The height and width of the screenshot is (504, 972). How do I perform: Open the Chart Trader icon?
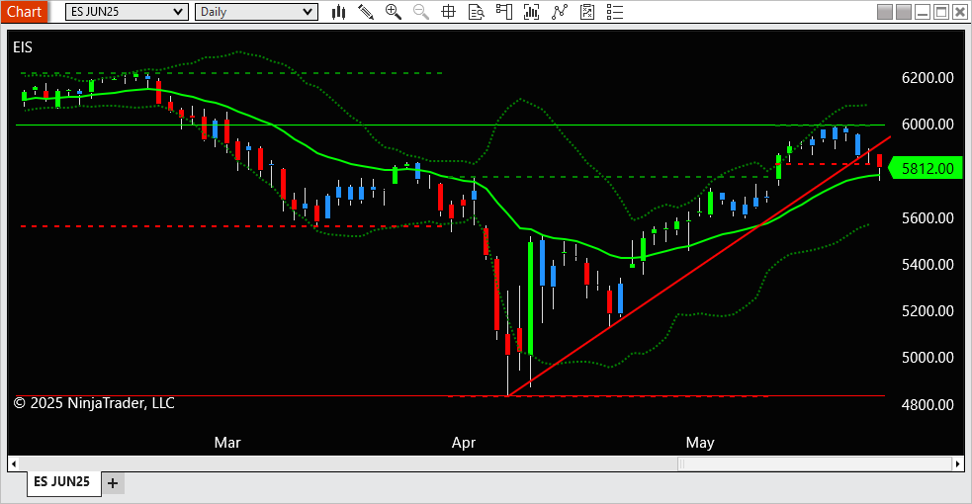click(x=504, y=12)
